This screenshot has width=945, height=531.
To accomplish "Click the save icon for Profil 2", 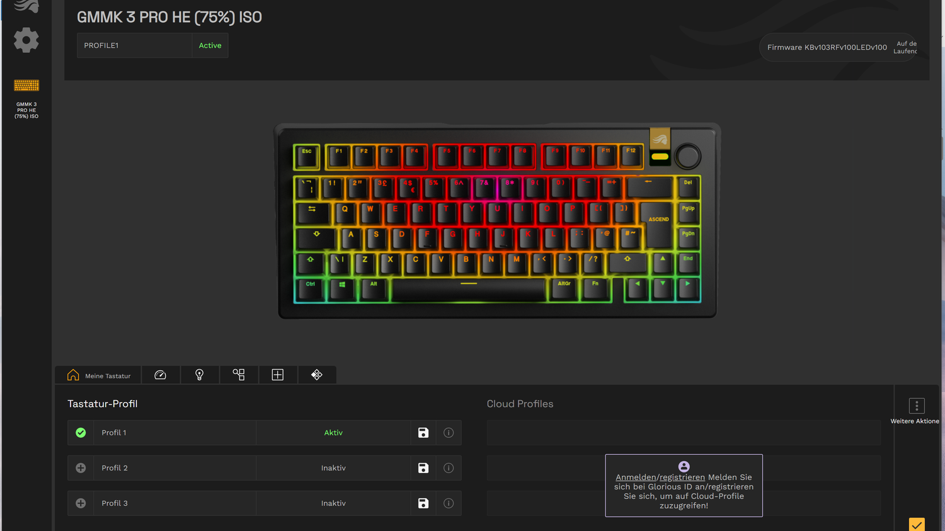I will (x=423, y=468).
